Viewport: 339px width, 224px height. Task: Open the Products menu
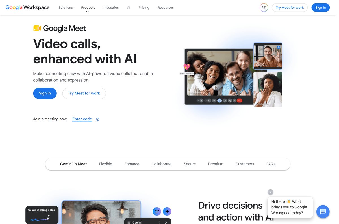tap(88, 8)
